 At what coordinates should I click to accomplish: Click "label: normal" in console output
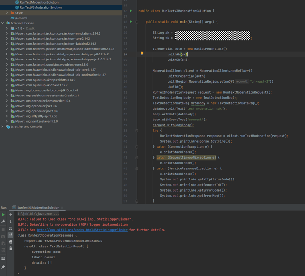pos(44,257)
